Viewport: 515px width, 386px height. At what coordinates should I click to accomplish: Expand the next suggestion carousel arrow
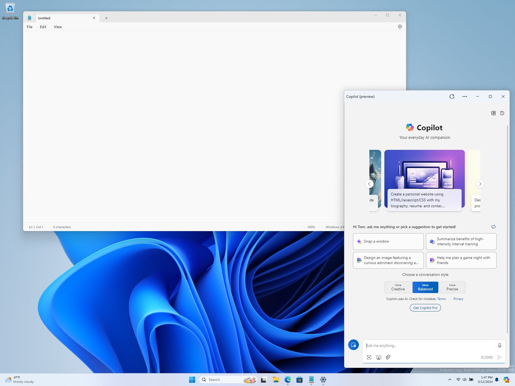(480, 184)
